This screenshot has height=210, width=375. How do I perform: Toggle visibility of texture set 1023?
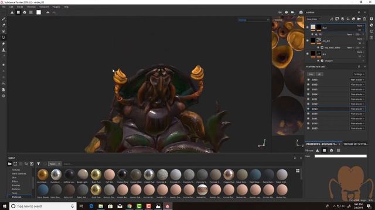309,128
